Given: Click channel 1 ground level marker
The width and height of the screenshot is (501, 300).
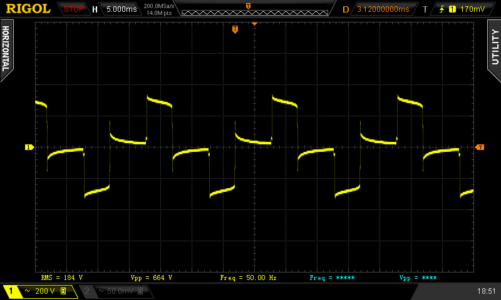Looking at the screenshot, I should [28, 147].
